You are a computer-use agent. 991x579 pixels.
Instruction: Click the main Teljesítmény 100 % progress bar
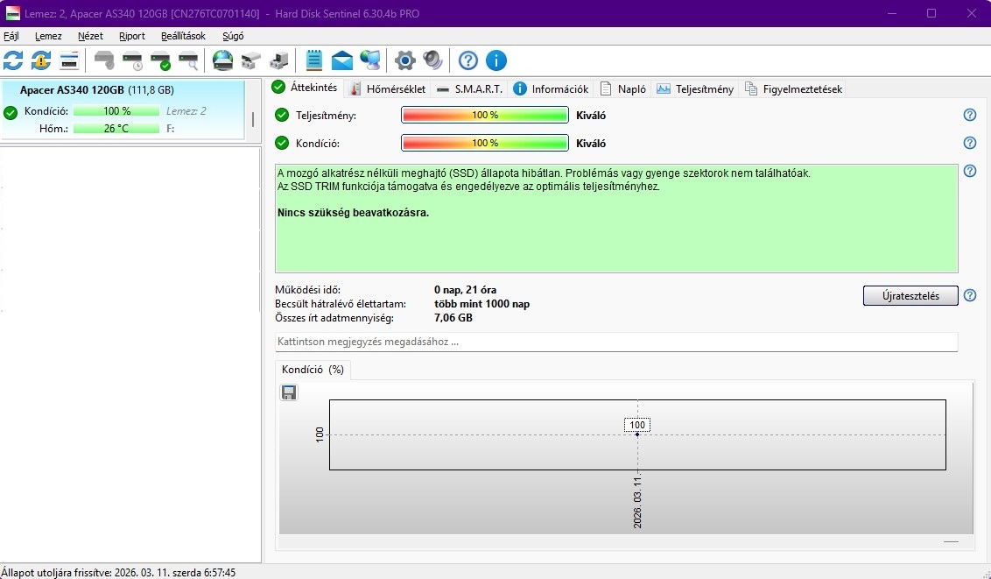485,115
